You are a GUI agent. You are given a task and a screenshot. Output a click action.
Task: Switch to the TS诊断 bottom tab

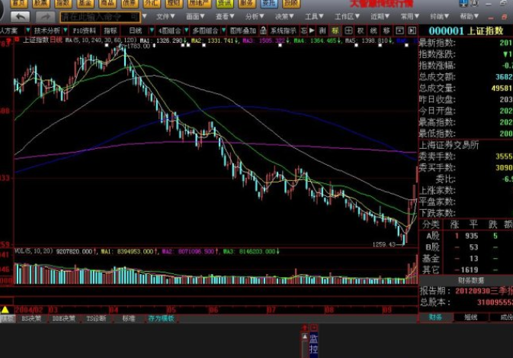coord(96,318)
